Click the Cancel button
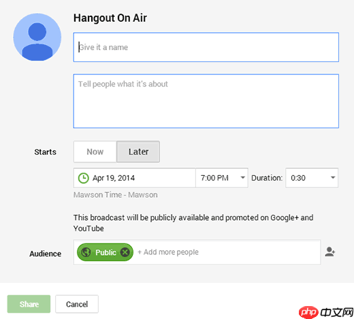 pos(77,304)
